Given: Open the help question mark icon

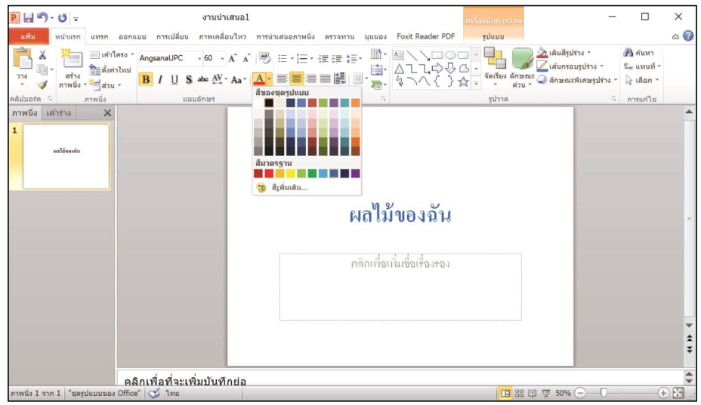Looking at the screenshot, I should click(688, 35).
